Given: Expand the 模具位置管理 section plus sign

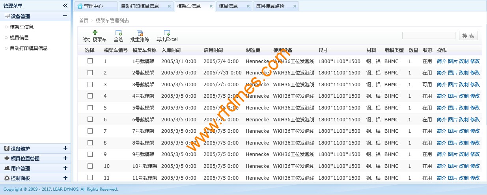Looking at the screenshot, I should tap(65, 158).
